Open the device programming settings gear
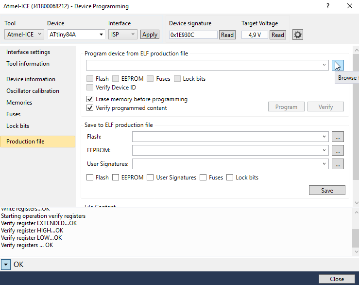Viewport: 359px width, 285px height. (x=298, y=35)
